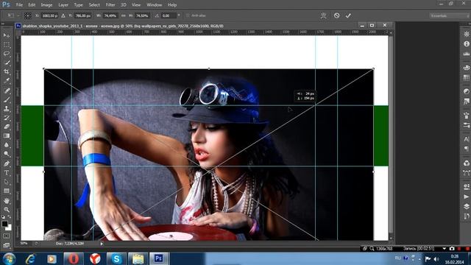
Task: Select the Brush tool
Action: [7, 99]
